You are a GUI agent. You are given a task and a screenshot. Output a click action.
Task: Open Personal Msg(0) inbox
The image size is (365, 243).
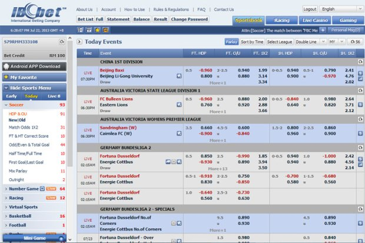coord(346,30)
